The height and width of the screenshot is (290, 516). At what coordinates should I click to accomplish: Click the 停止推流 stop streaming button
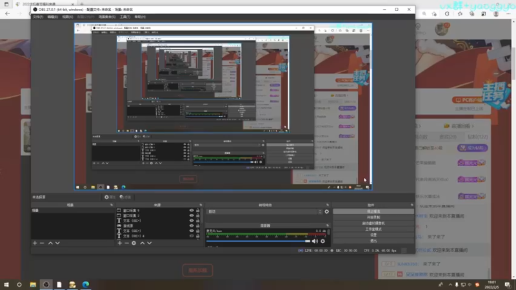pos(373,211)
